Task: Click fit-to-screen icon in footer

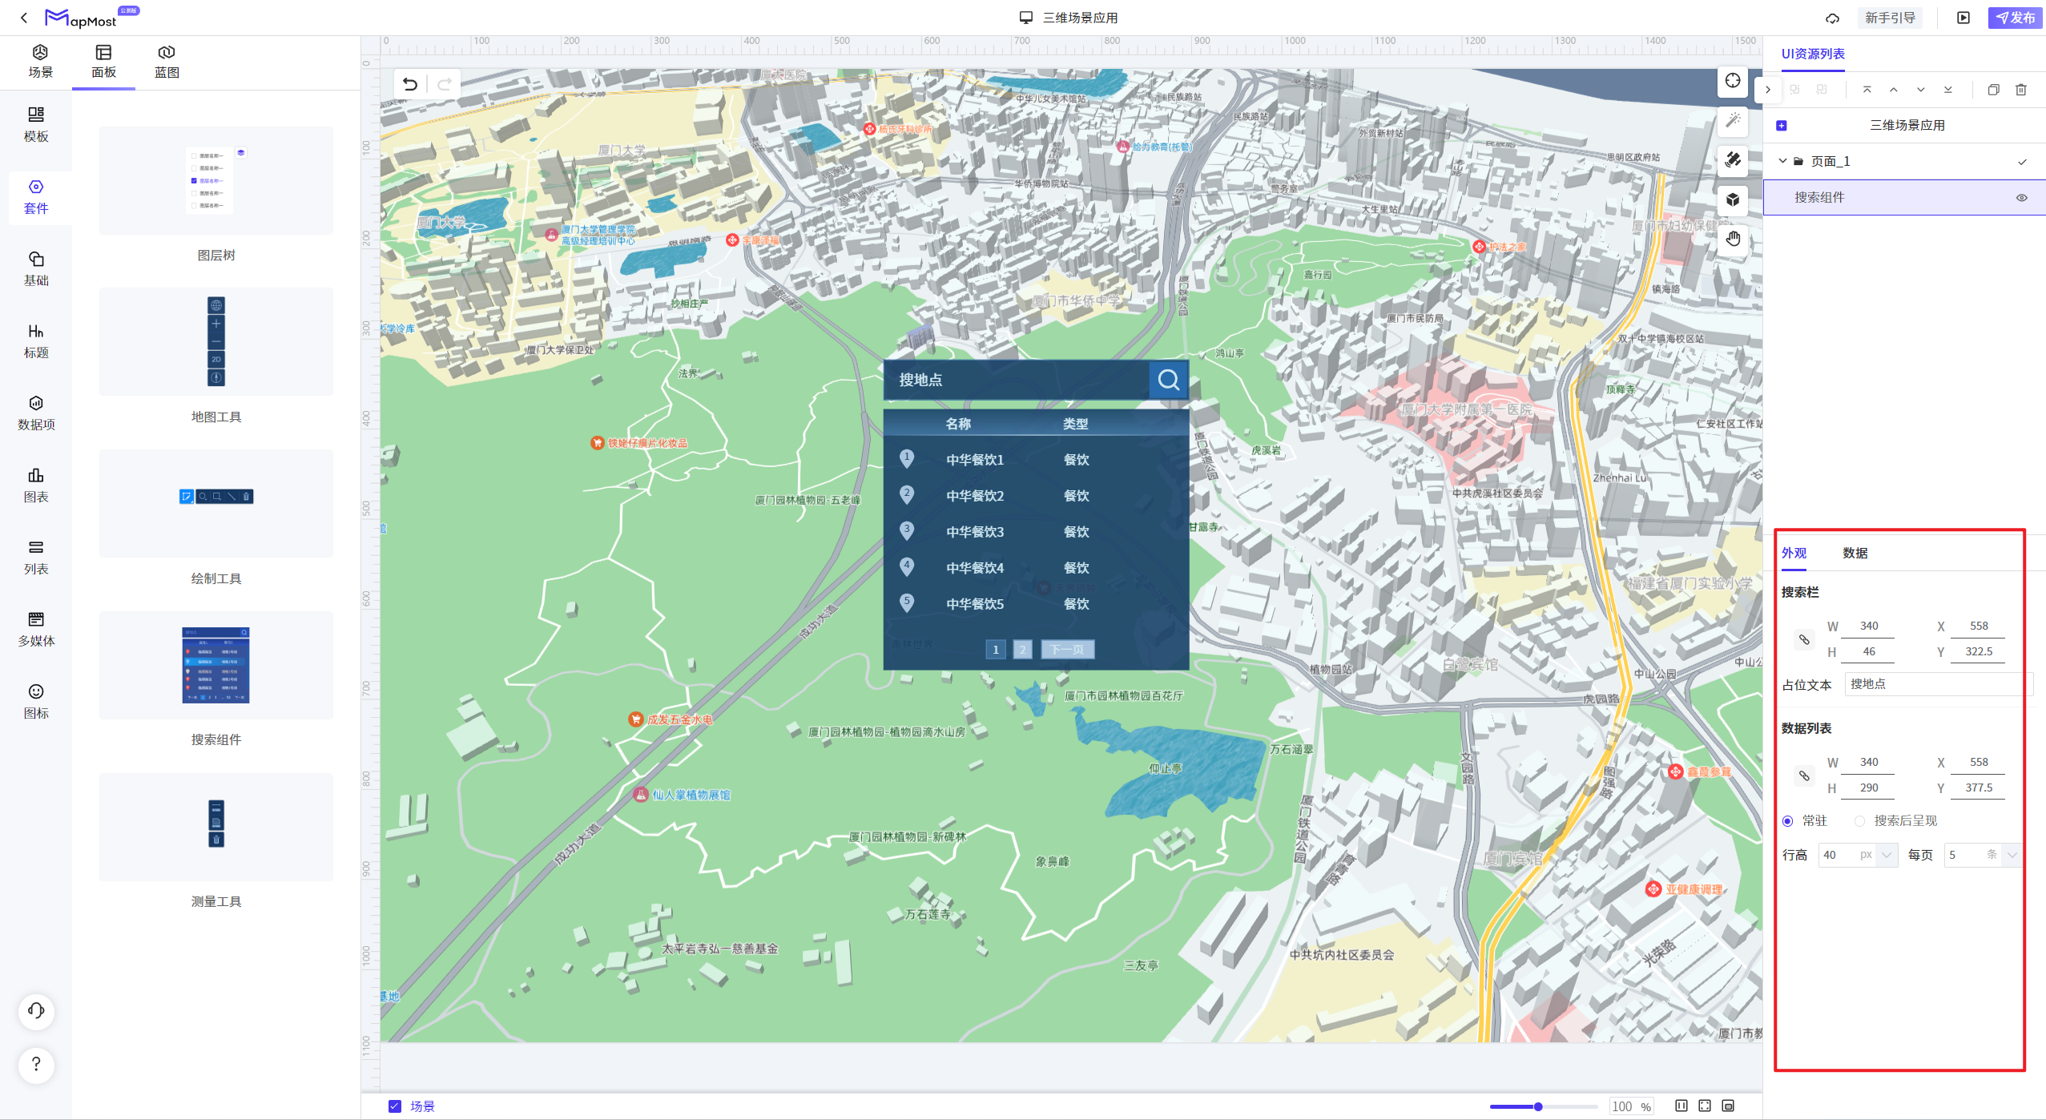Action: click(x=1705, y=1106)
